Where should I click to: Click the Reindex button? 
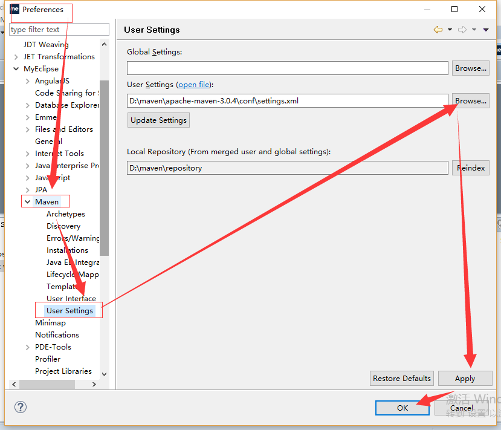pos(470,168)
